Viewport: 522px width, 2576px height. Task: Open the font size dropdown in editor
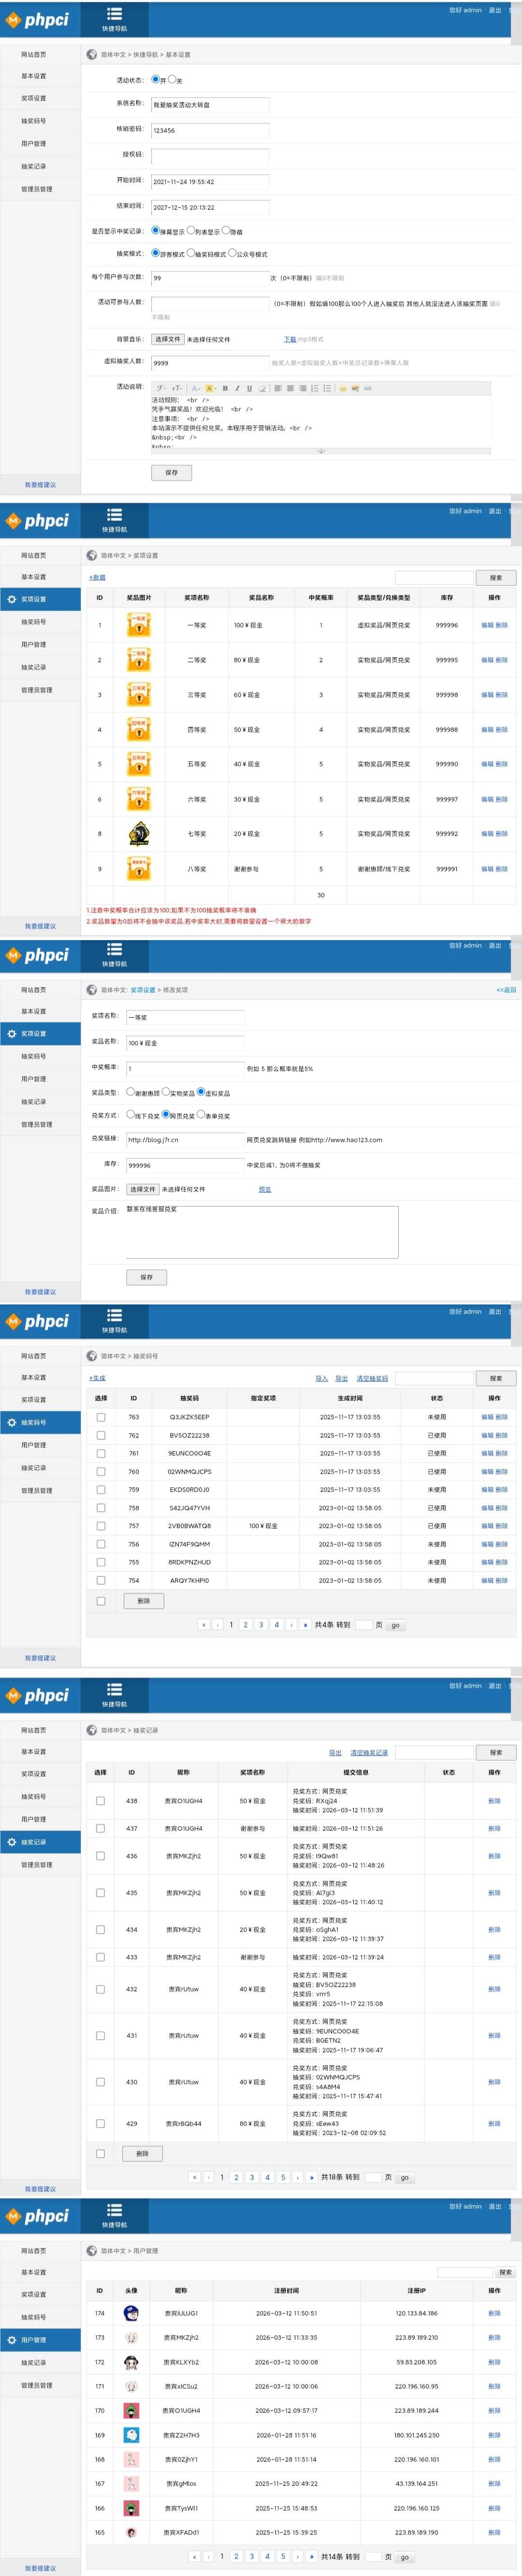(177, 388)
